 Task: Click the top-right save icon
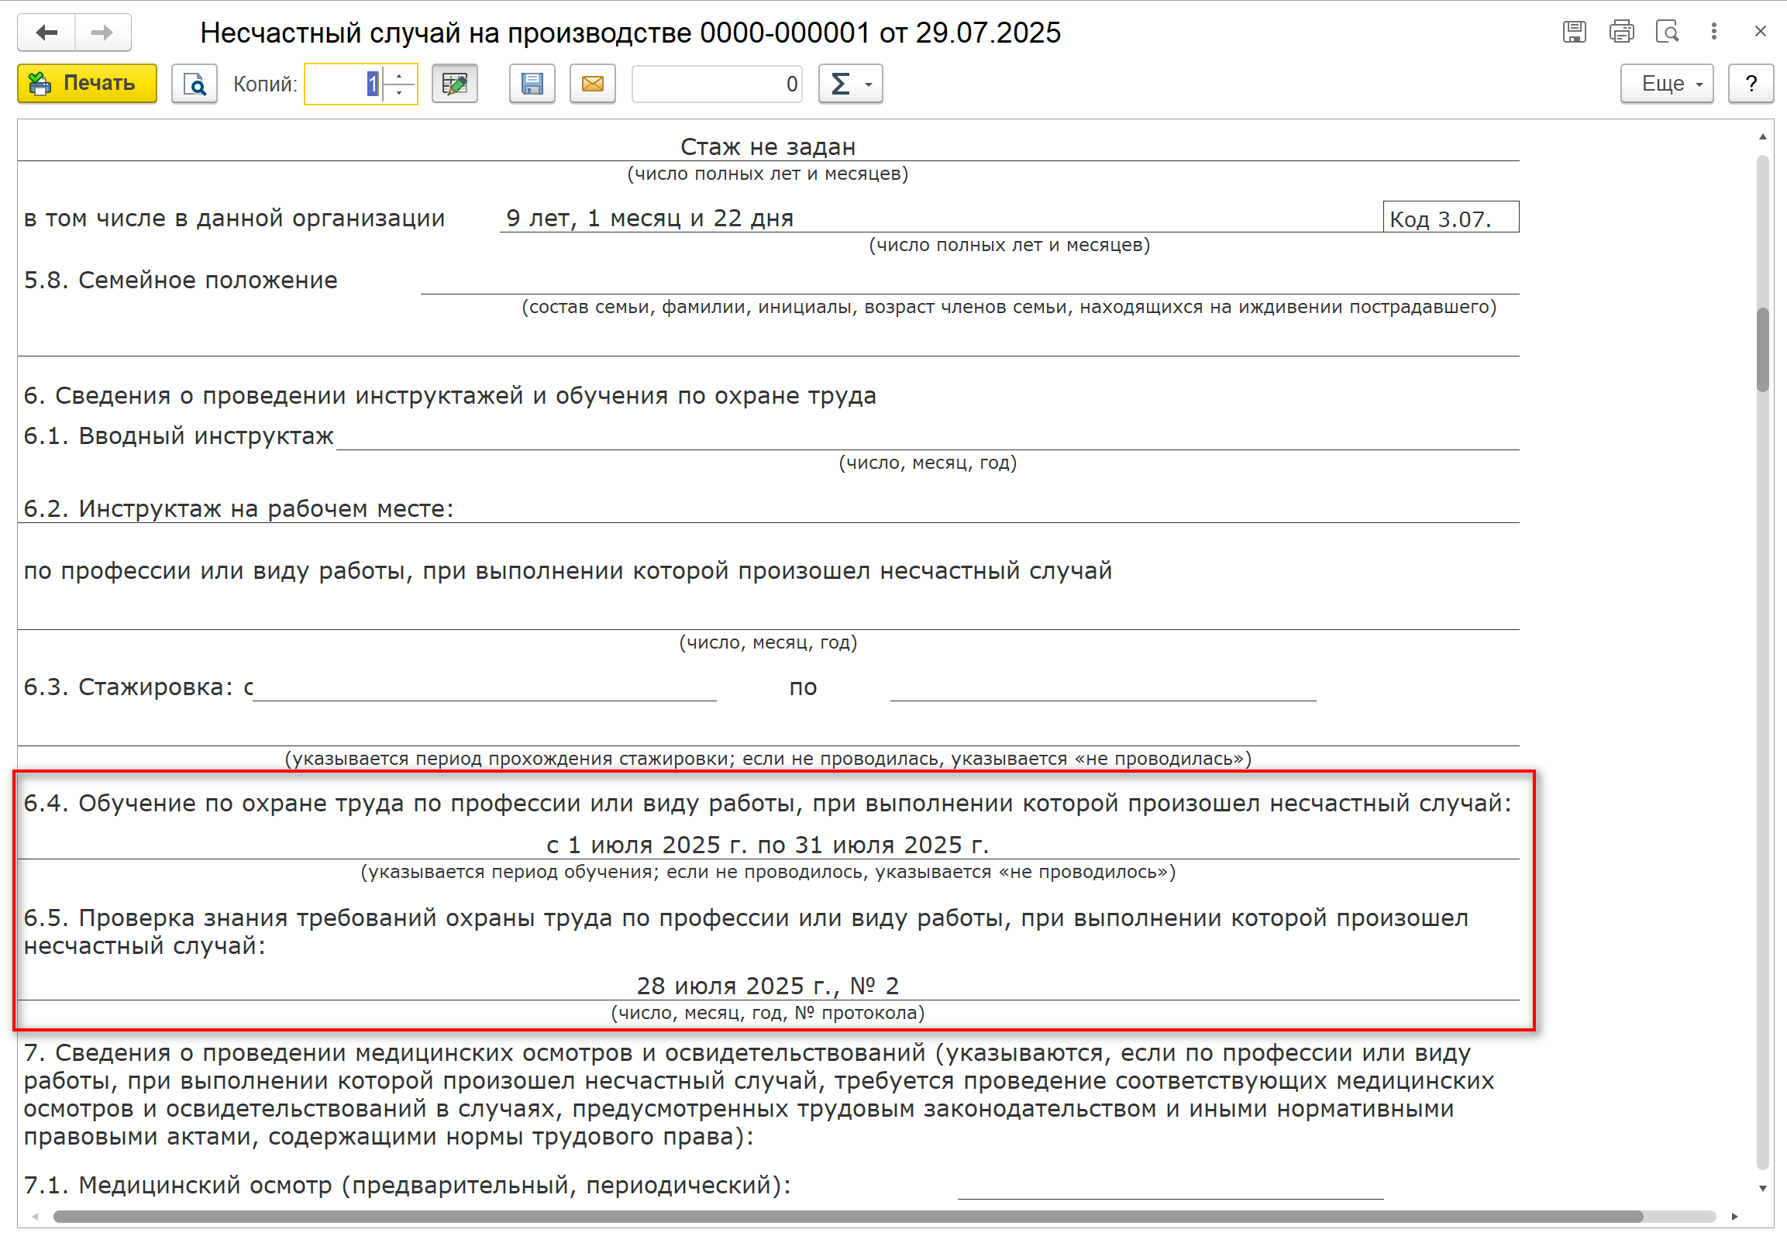(x=1574, y=32)
